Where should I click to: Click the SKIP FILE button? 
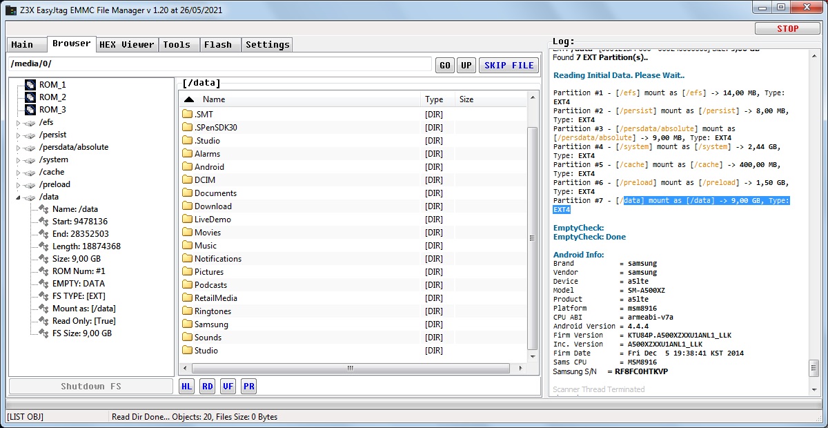tap(509, 66)
